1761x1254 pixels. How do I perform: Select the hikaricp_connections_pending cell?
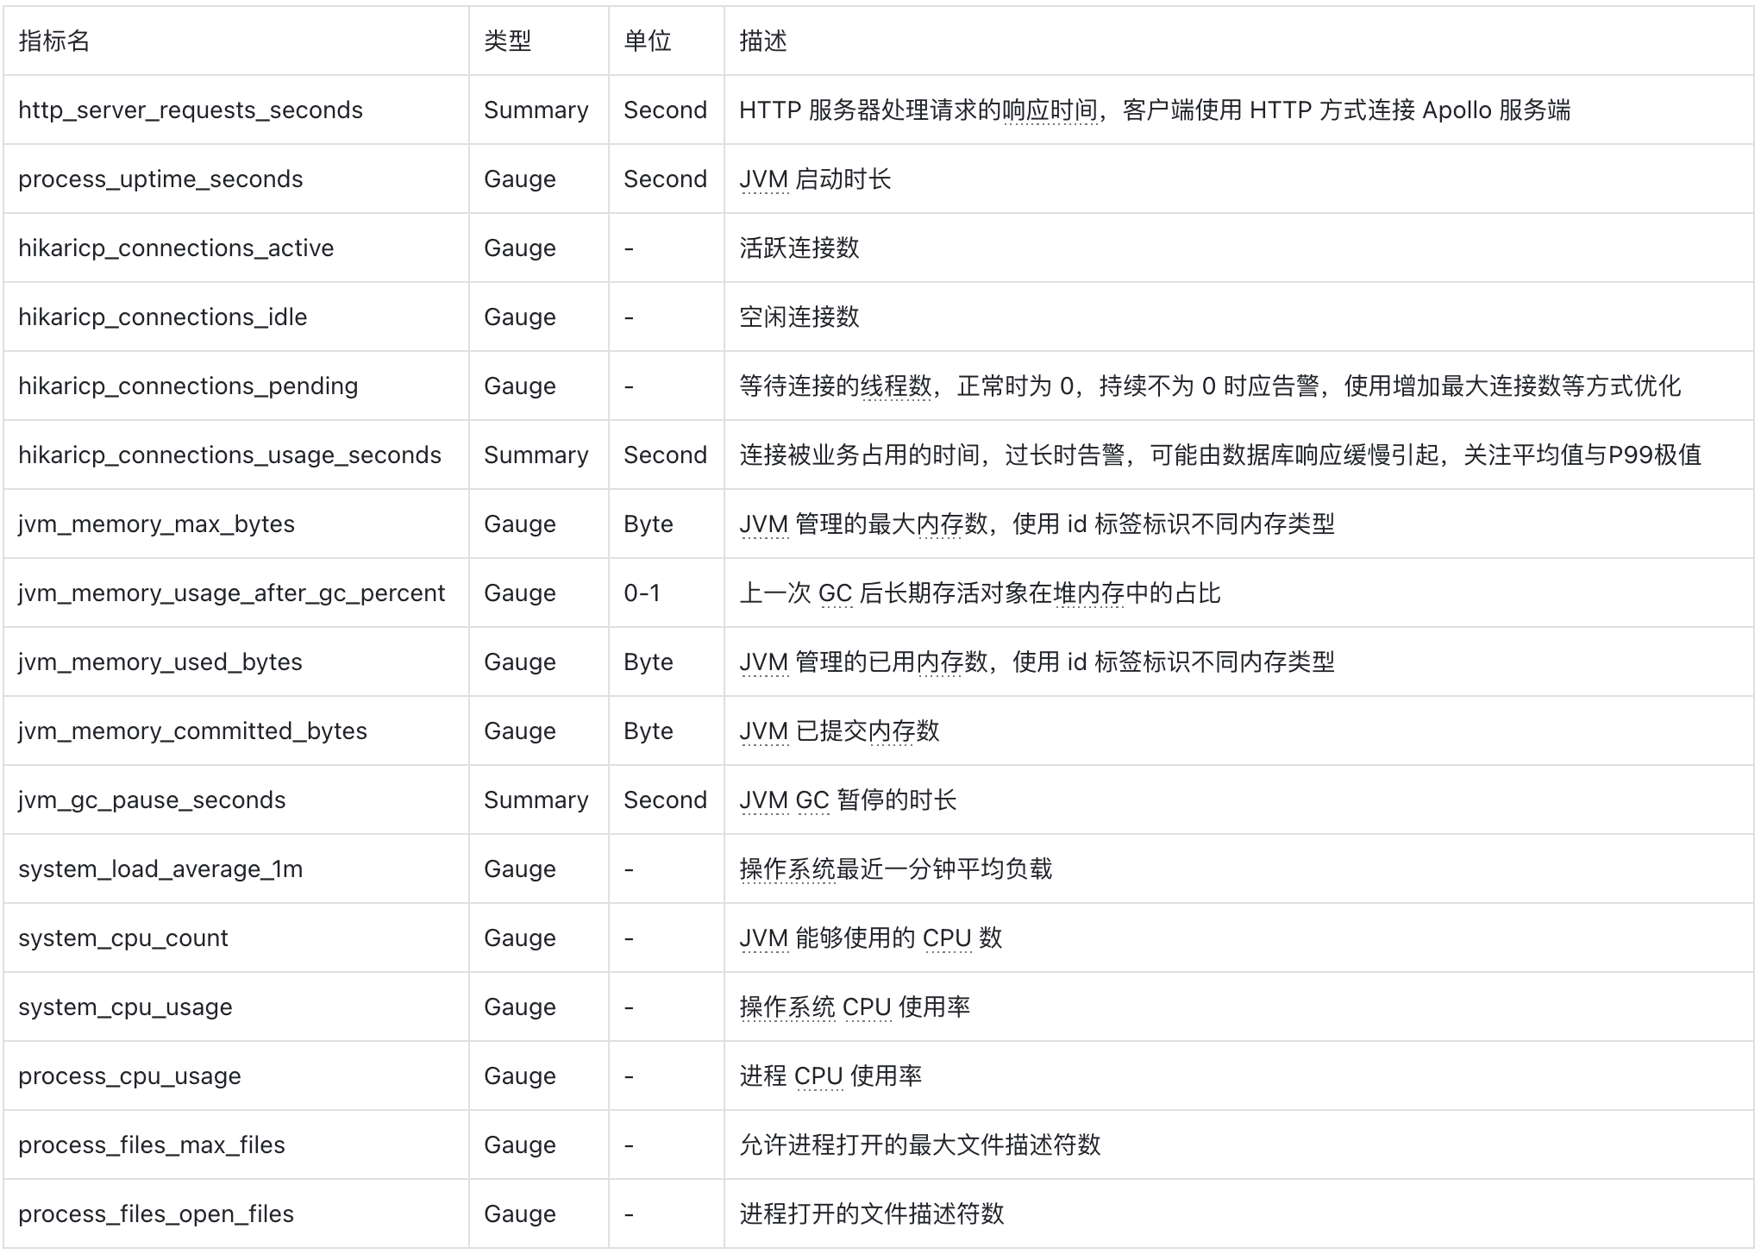[x=188, y=386]
